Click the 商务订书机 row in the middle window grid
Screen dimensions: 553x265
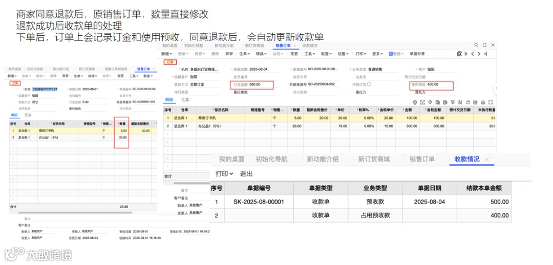pyautogui.click(x=329, y=118)
